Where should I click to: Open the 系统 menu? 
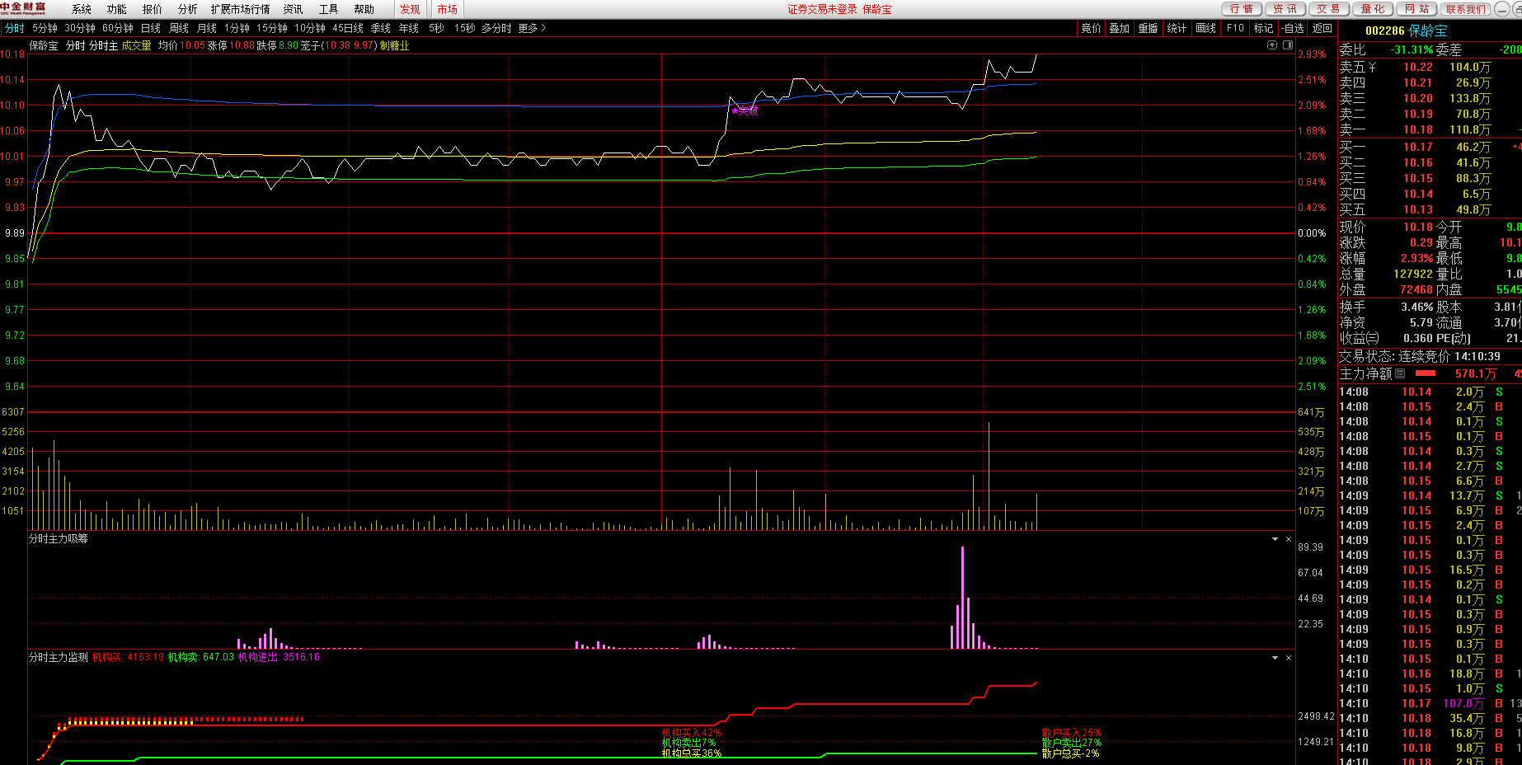(82, 9)
